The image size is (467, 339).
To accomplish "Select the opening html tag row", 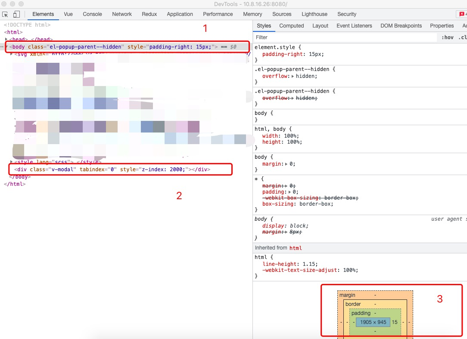I will pos(13,32).
